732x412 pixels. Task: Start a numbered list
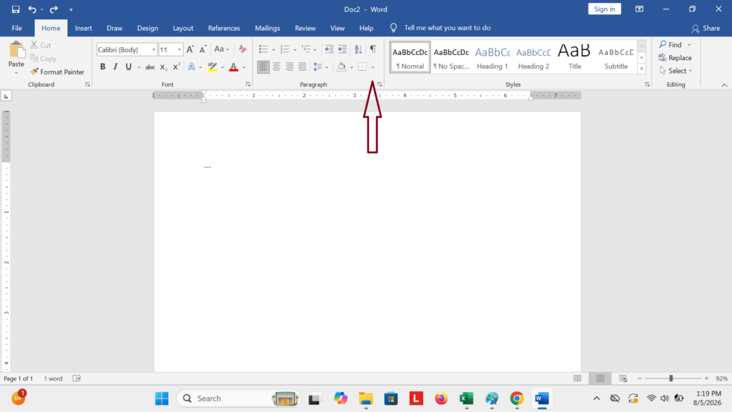(x=285, y=49)
